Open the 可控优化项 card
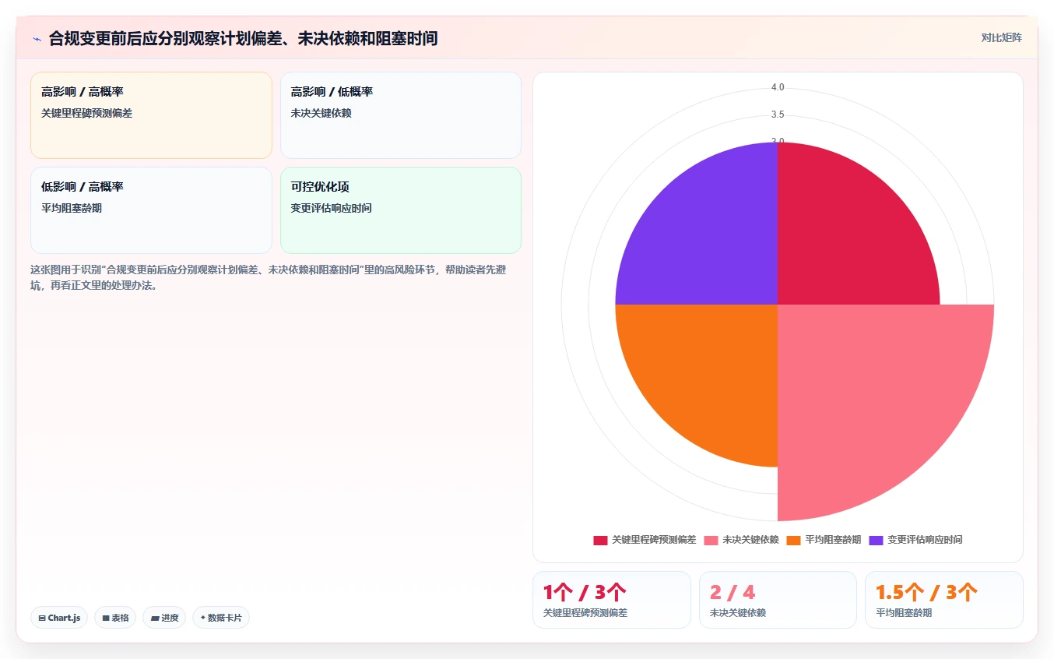 click(401, 210)
